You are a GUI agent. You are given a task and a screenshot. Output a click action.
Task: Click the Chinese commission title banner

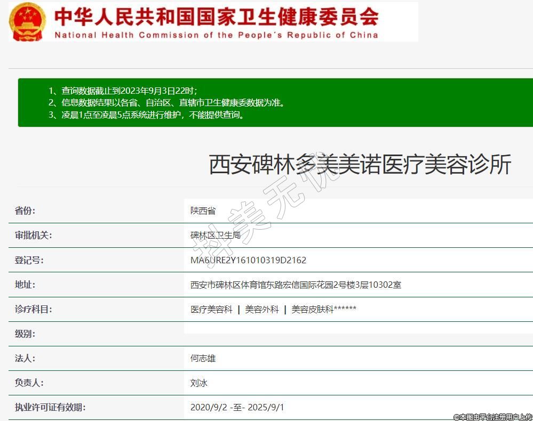point(216,17)
